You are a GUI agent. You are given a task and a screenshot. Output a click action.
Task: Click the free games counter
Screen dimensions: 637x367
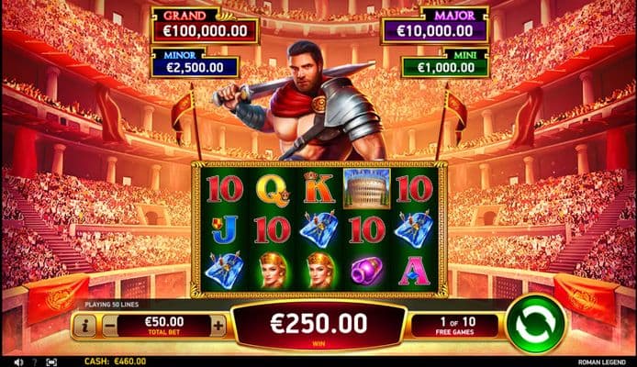point(456,326)
